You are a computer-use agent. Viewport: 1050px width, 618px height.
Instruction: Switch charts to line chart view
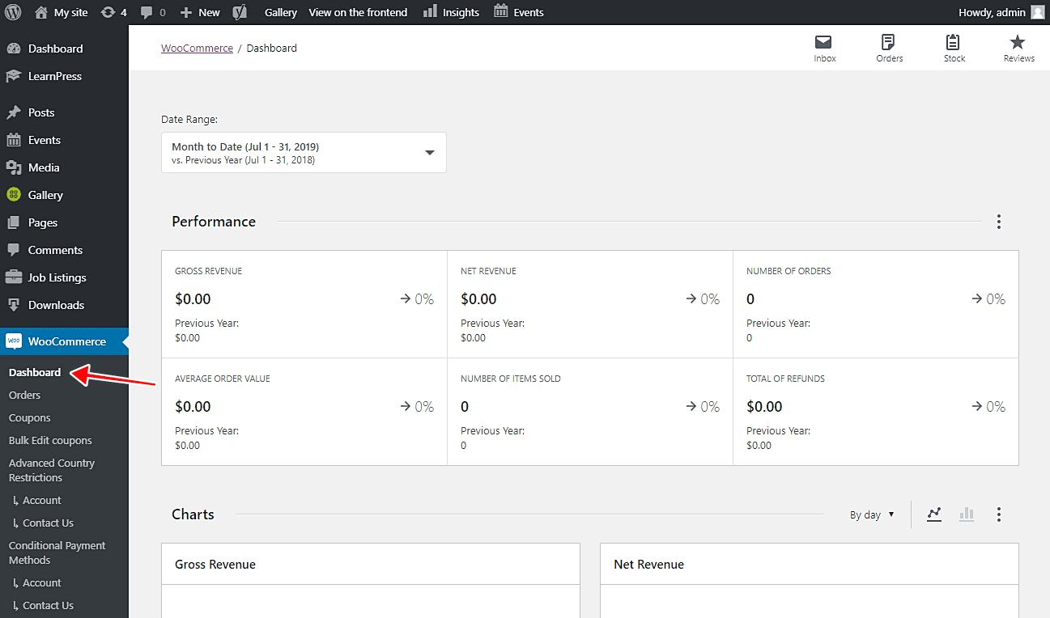pyautogui.click(x=934, y=514)
